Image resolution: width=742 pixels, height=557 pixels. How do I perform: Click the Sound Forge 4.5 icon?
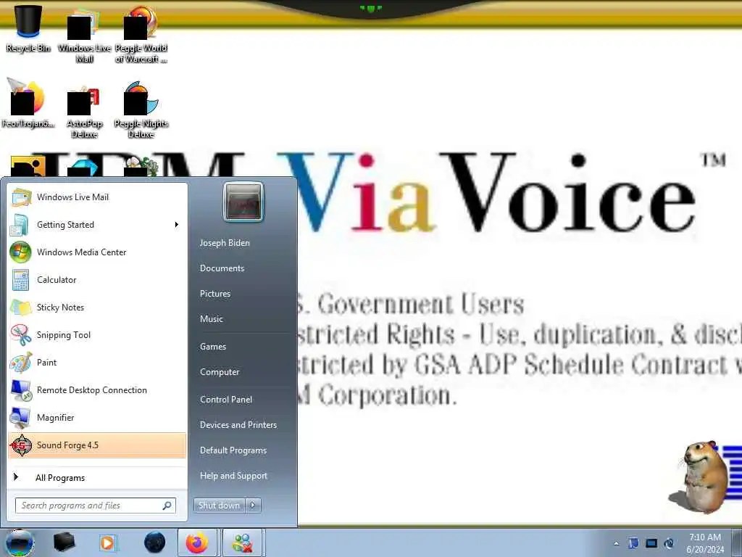pyautogui.click(x=21, y=445)
